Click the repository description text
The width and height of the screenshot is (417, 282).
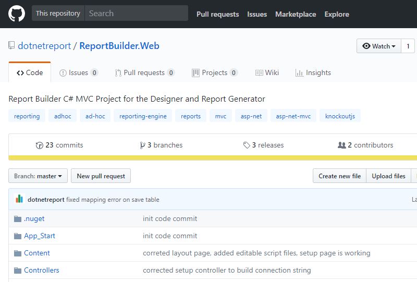point(137,99)
